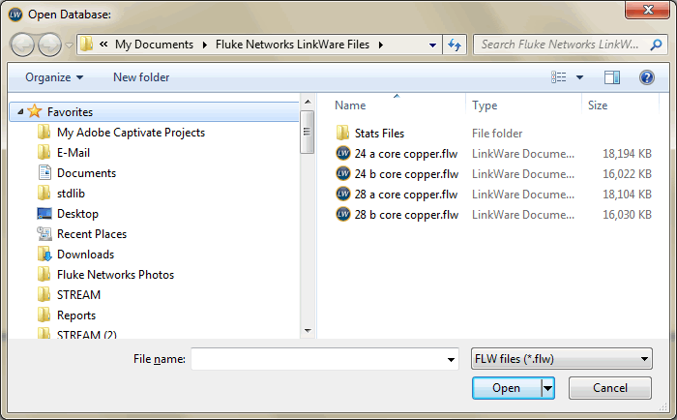Click the E-Mail folder icon
Screen dimensions: 677x420
click(x=44, y=152)
